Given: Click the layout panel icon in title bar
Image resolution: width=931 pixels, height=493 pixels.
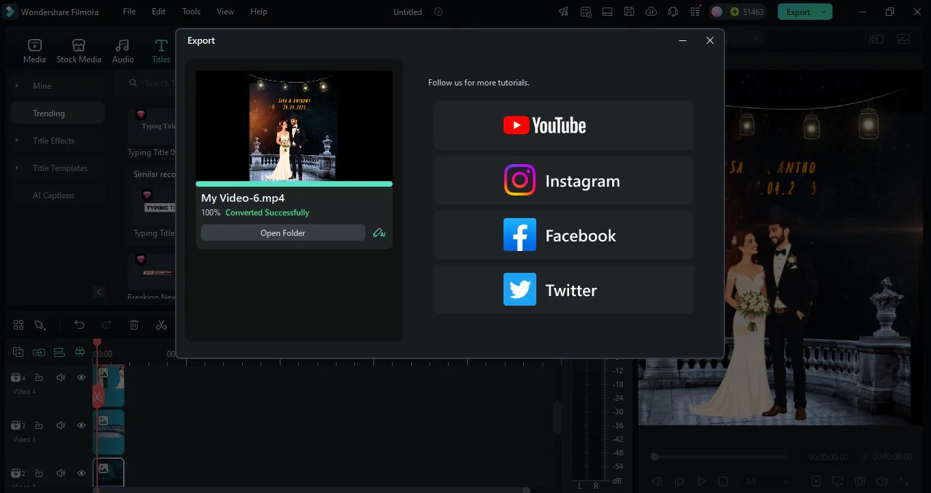Looking at the screenshot, I should coord(607,12).
